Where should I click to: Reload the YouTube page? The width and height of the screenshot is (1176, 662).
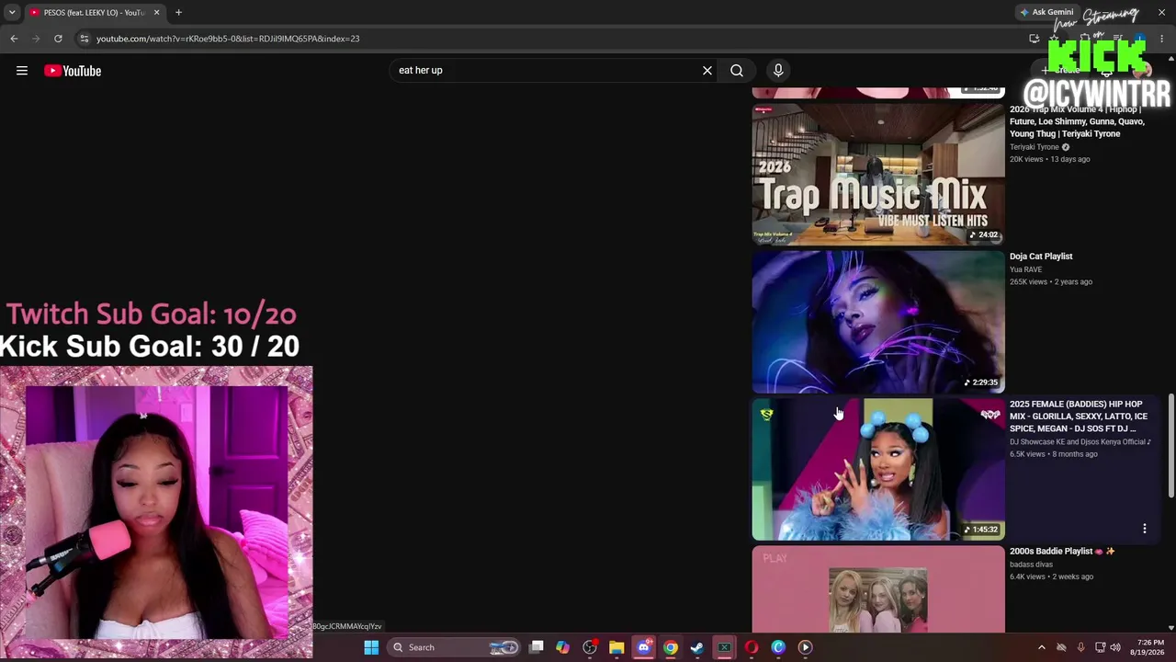tap(58, 39)
